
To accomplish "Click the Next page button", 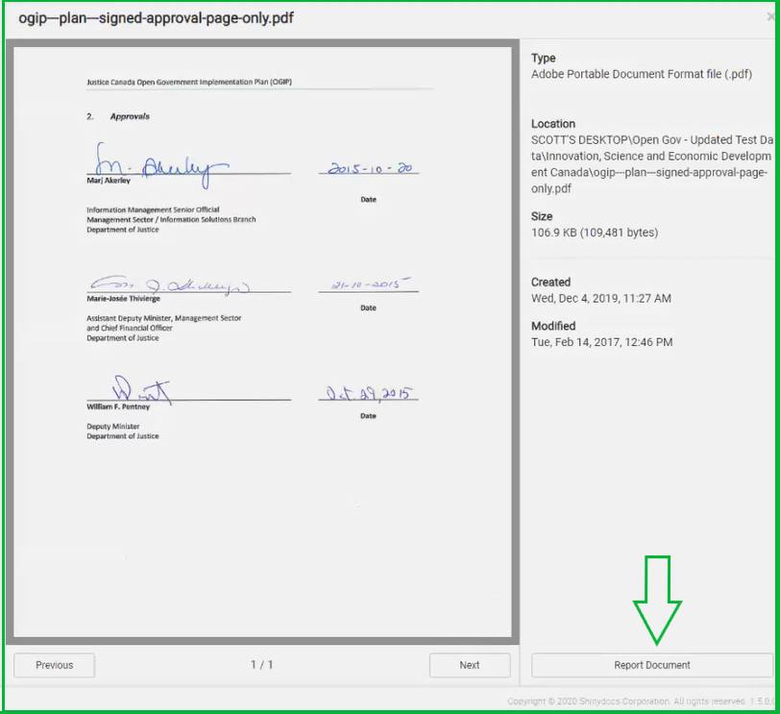I will (469, 665).
